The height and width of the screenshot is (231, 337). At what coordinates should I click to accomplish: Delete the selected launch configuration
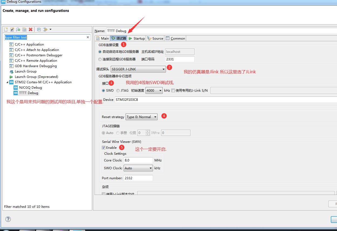coord(30,29)
